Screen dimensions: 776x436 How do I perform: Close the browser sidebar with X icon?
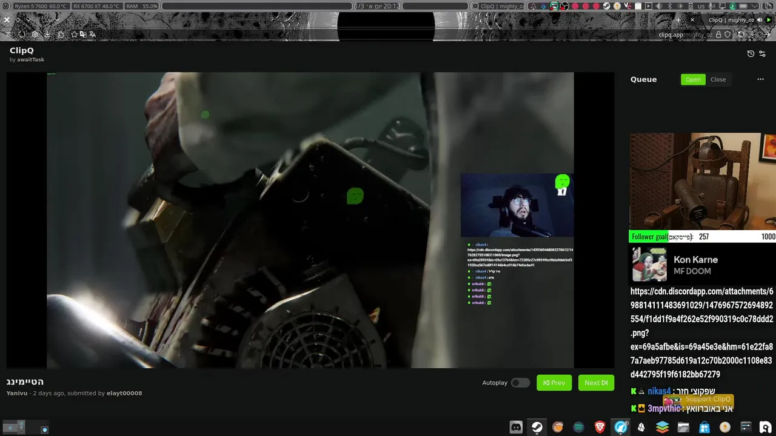tap(7, 19)
